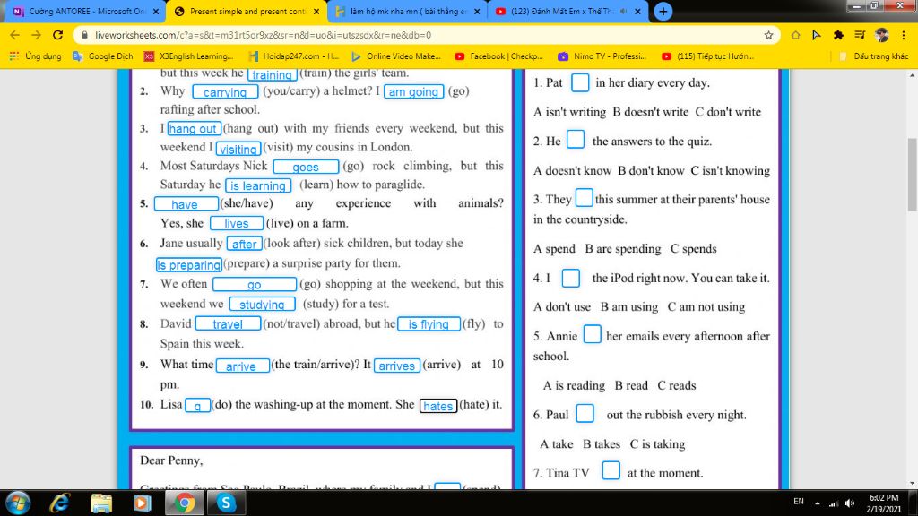Go back to the previous page
Image resolution: width=918 pixels, height=516 pixels.
pos(14,35)
